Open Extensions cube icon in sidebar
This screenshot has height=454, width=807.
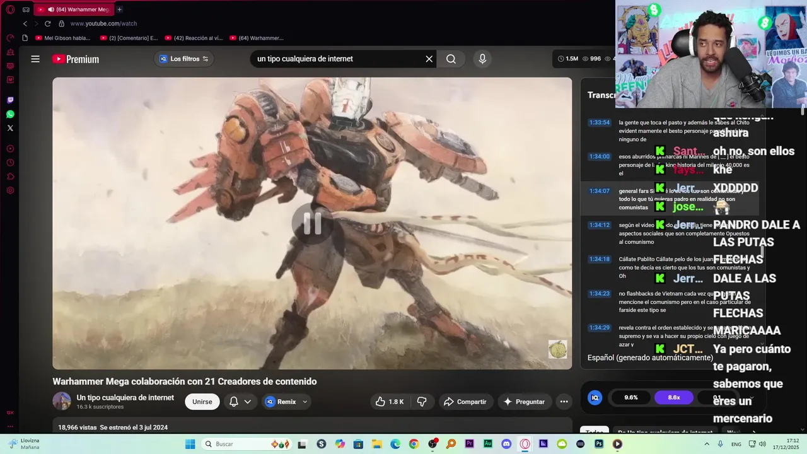[x=10, y=177]
